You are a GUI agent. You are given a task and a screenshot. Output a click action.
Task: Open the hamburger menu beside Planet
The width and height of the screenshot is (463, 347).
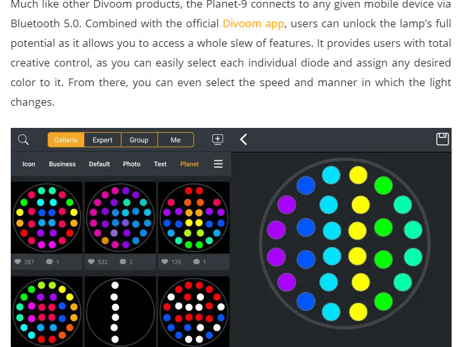pos(218,164)
